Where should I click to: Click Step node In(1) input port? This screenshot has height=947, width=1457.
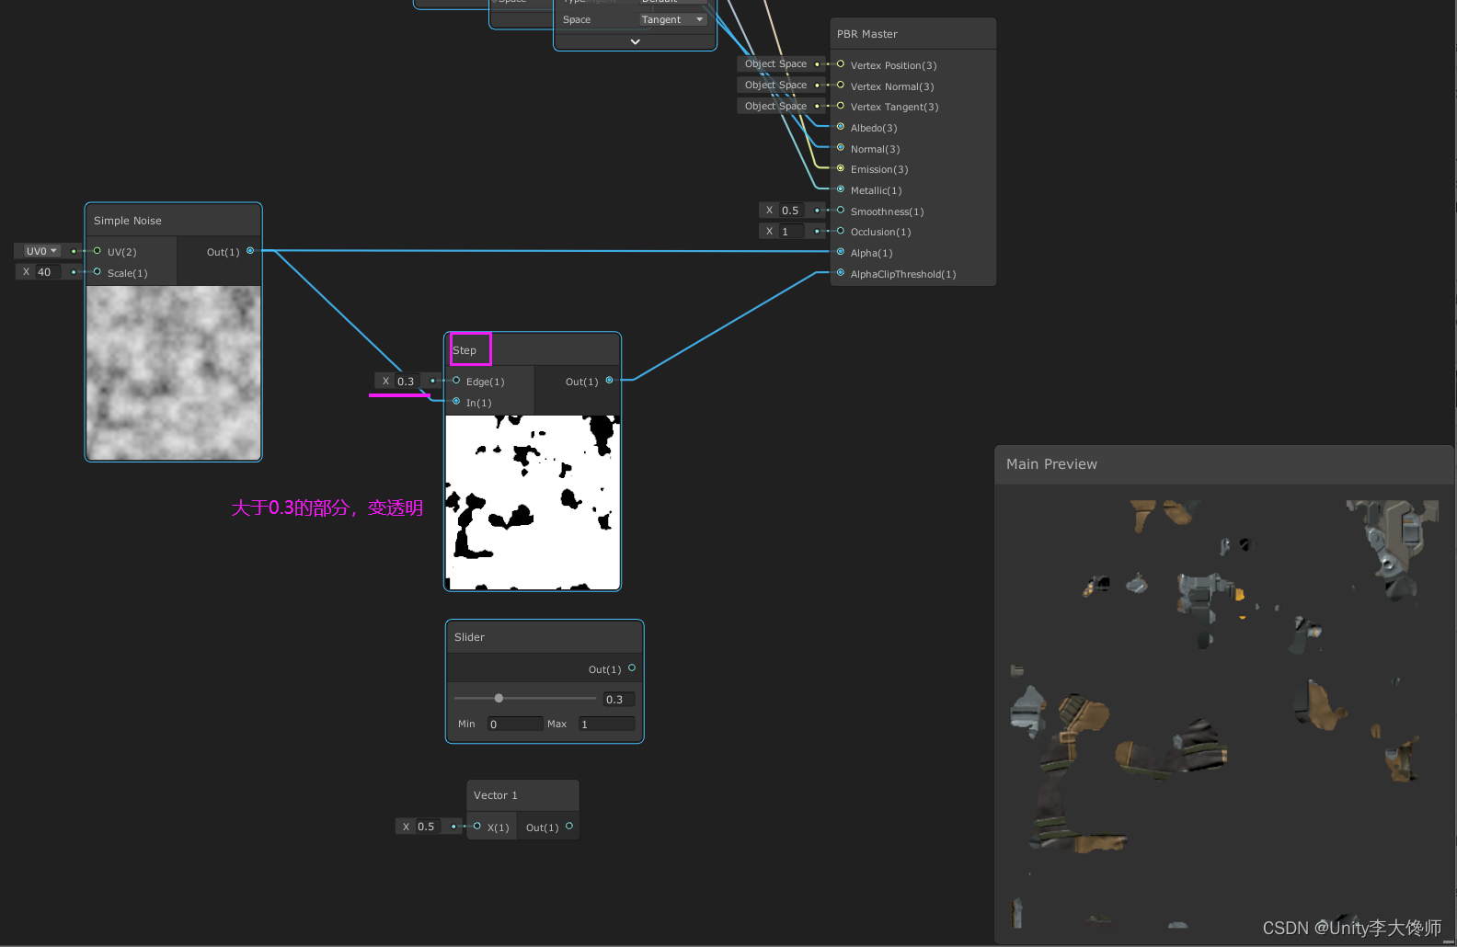(x=456, y=401)
